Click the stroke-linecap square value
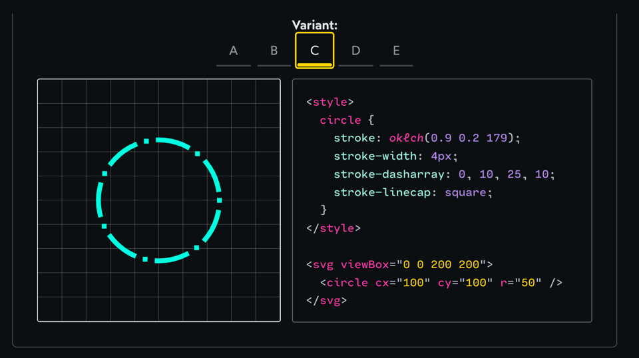Image resolution: width=639 pixels, height=358 pixels. (467, 192)
